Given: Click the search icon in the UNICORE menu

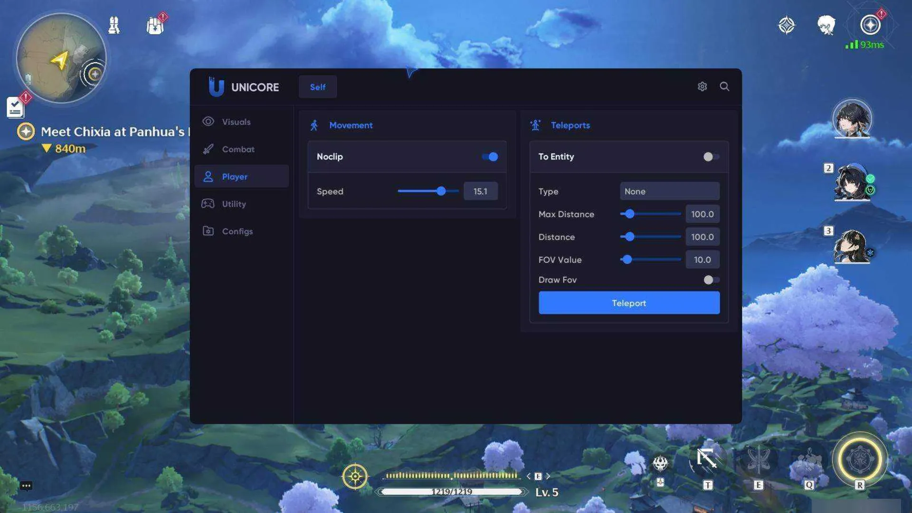Looking at the screenshot, I should click(x=724, y=86).
